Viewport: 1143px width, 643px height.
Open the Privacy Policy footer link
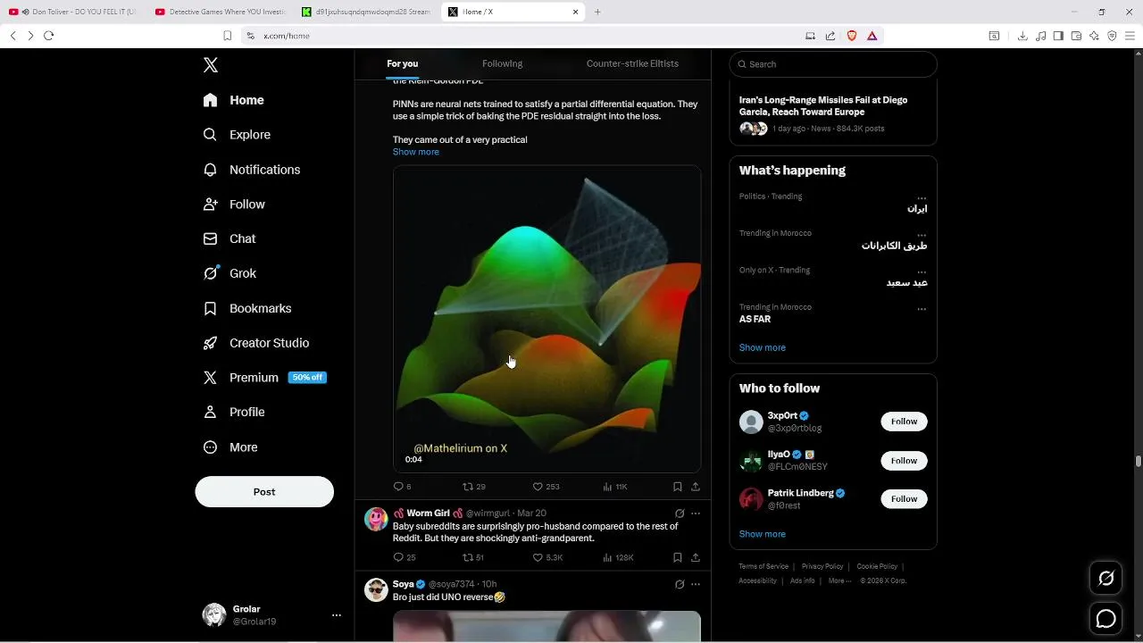pos(822,567)
